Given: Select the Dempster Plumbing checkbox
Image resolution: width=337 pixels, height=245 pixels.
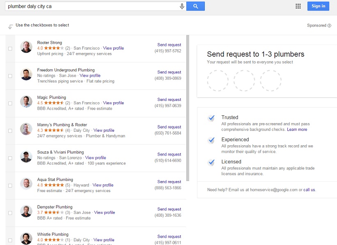Looking at the screenshot, I should click(x=10, y=213).
